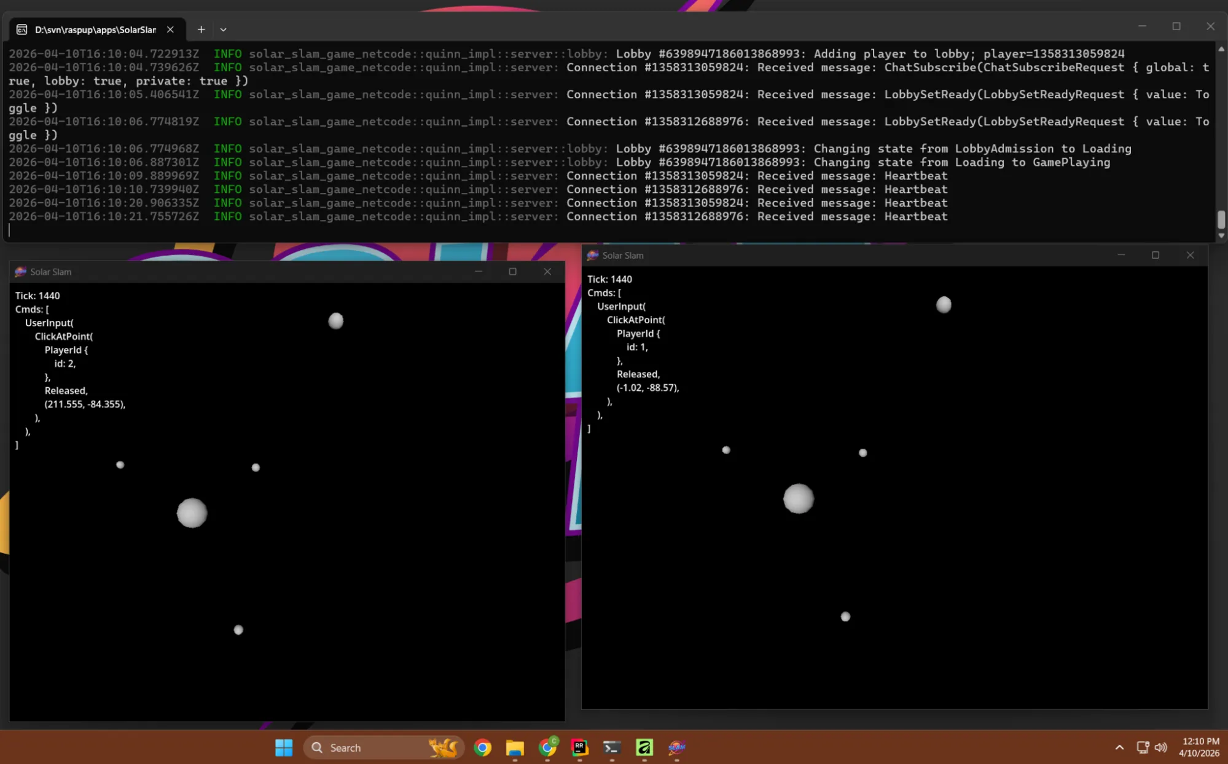Open Google Chrome from taskbar
The width and height of the screenshot is (1228, 764).
[483, 747]
